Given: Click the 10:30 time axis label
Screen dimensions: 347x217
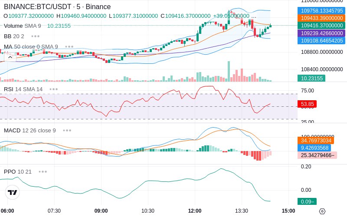Looking at the screenshot, I should 148,211.
